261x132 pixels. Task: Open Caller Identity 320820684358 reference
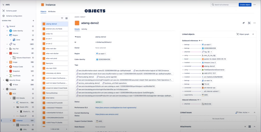(103, 59)
